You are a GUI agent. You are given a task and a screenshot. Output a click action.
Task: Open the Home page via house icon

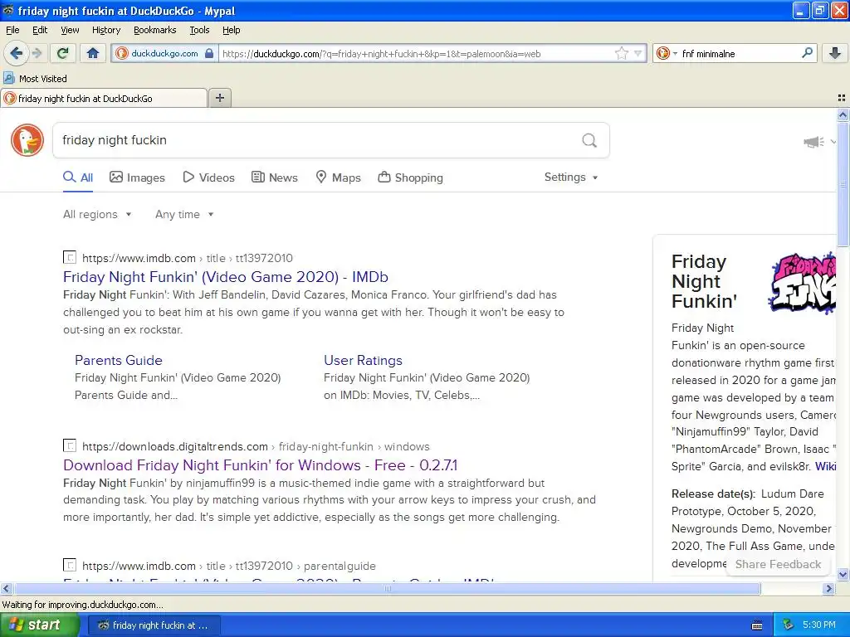tap(93, 53)
